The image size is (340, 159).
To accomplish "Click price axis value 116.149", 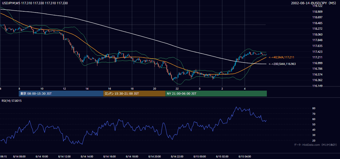I will [317, 86].
